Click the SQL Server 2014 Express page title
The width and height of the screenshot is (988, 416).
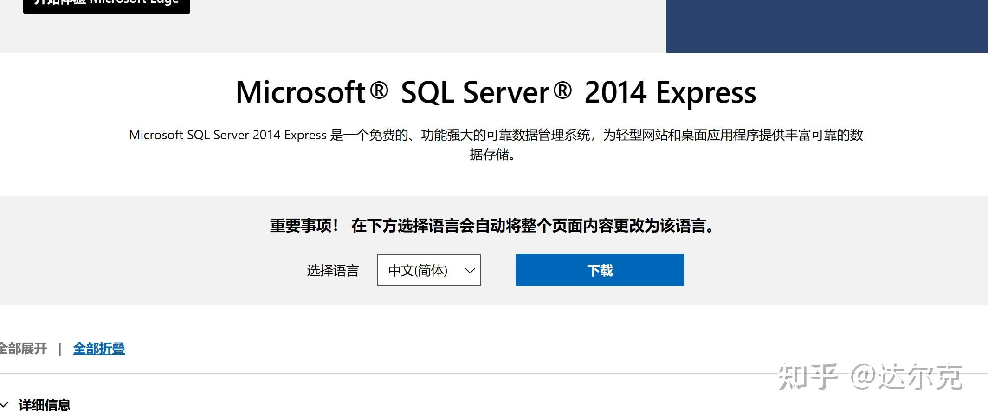click(496, 92)
